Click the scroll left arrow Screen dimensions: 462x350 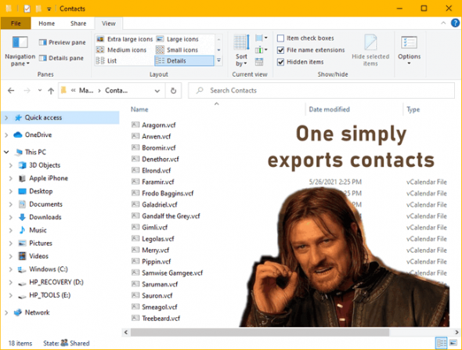126,332
